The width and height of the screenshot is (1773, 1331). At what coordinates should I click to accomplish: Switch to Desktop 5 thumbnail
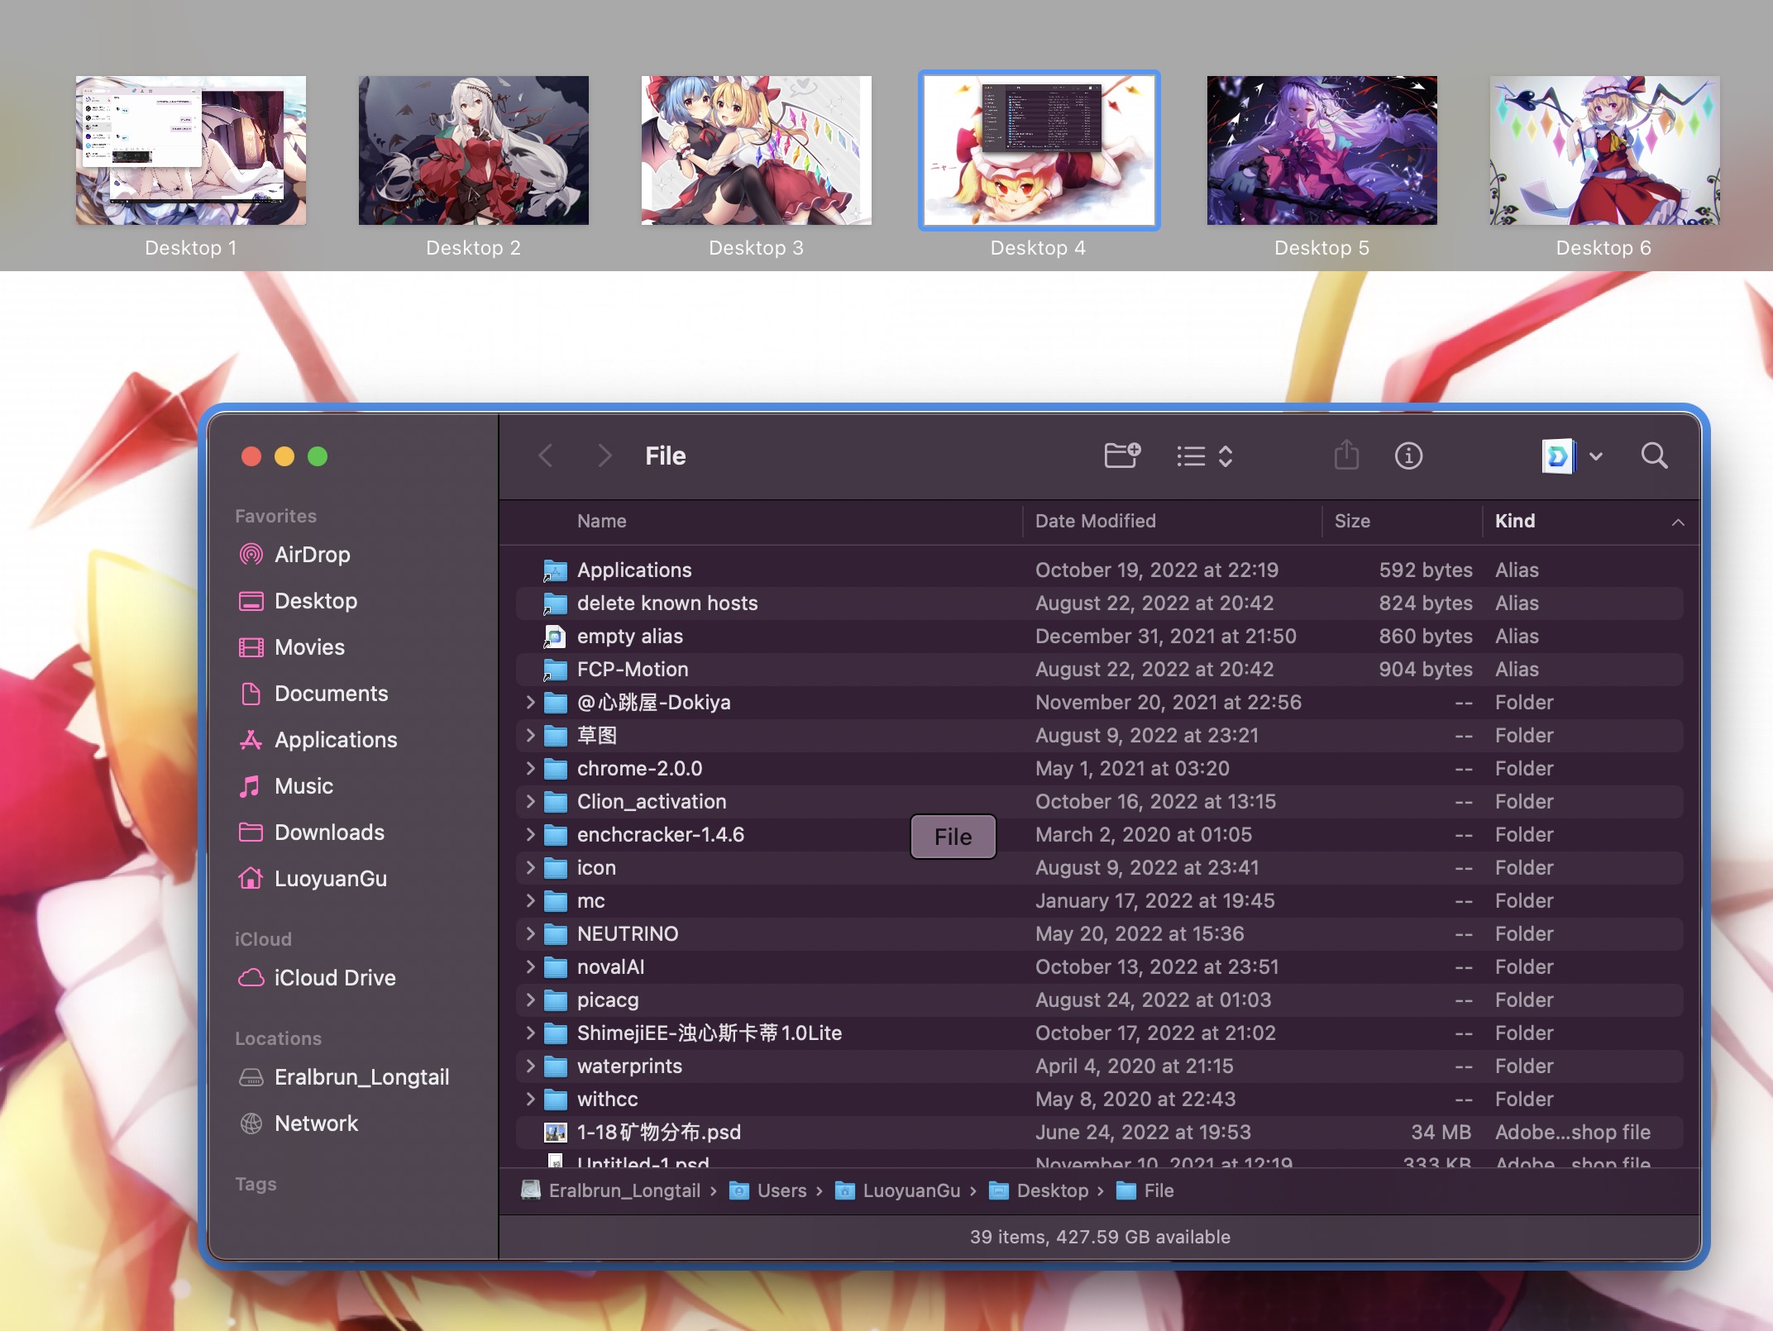tap(1321, 150)
